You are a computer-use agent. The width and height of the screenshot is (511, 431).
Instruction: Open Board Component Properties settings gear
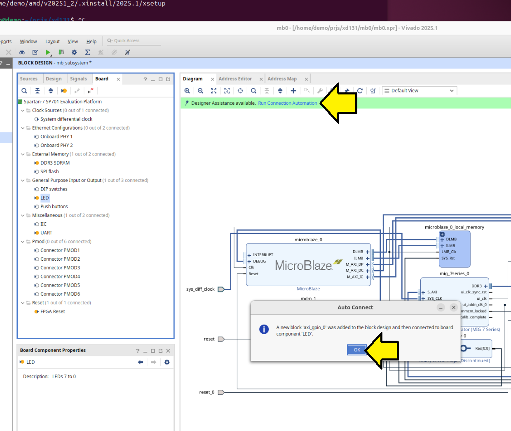click(167, 362)
